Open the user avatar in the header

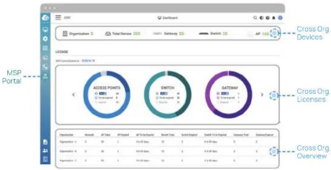coord(280,18)
